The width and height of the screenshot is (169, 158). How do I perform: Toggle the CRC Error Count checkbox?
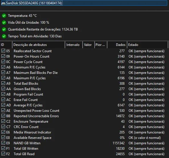pyautogui.click(x=3, y=127)
